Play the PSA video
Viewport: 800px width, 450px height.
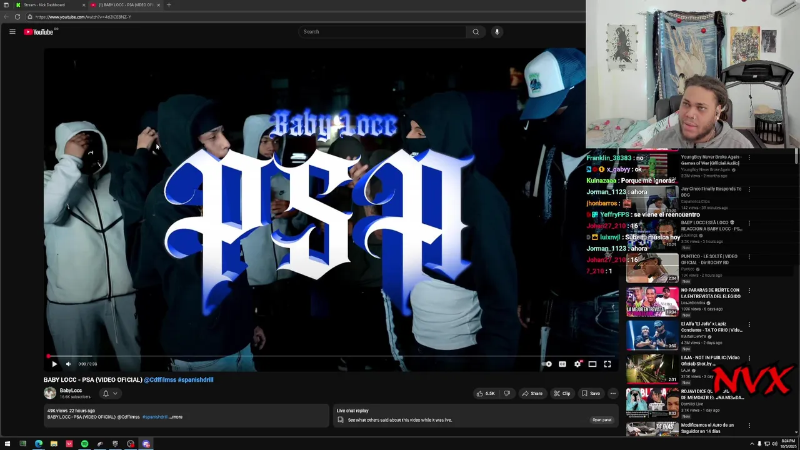pyautogui.click(x=54, y=364)
